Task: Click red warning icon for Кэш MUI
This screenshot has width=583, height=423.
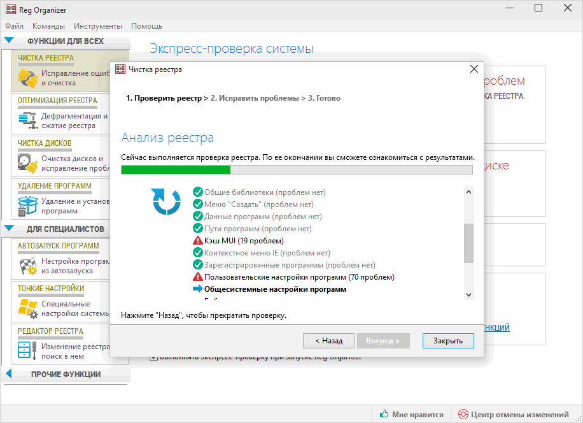Action: tap(198, 240)
